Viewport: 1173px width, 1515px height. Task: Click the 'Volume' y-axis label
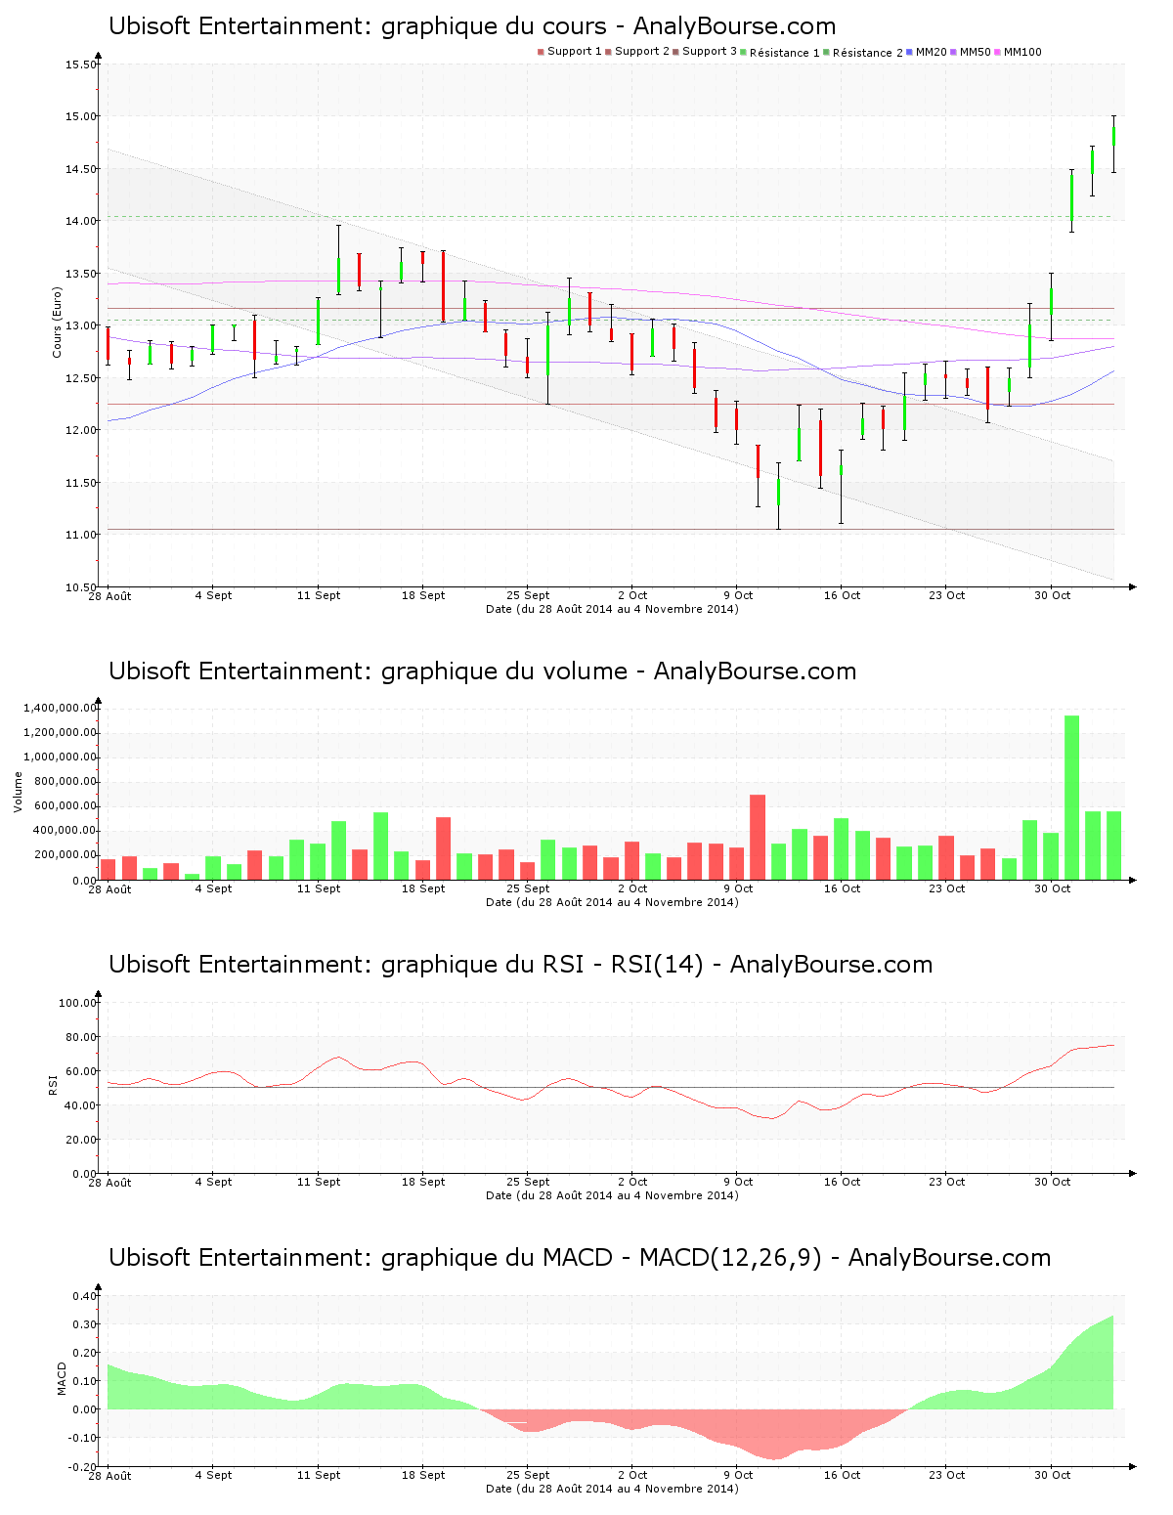point(18,792)
